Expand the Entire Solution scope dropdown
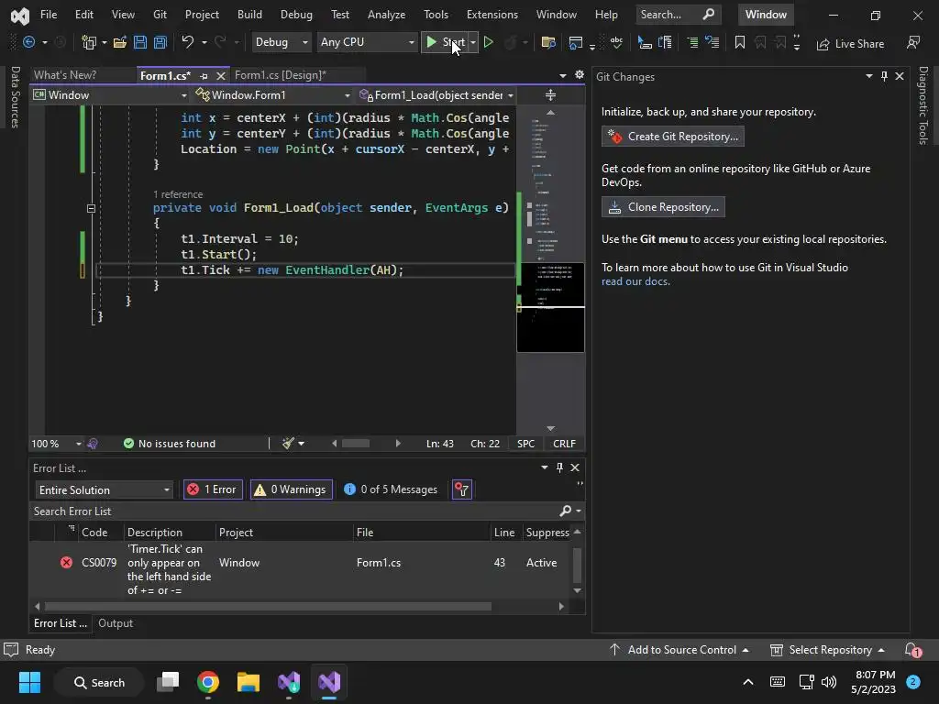The height and width of the screenshot is (704, 939). coord(103,490)
